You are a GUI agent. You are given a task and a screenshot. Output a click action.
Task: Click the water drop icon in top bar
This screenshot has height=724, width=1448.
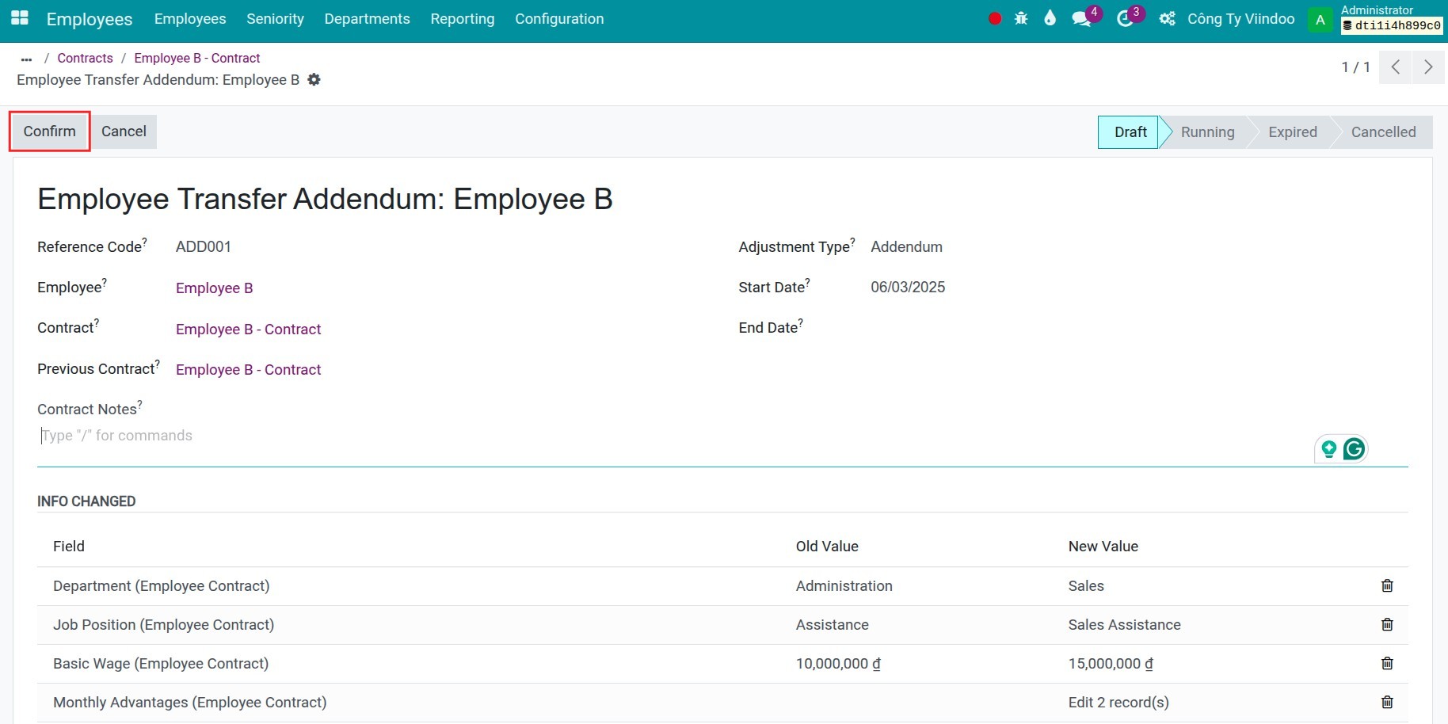click(1050, 18)
